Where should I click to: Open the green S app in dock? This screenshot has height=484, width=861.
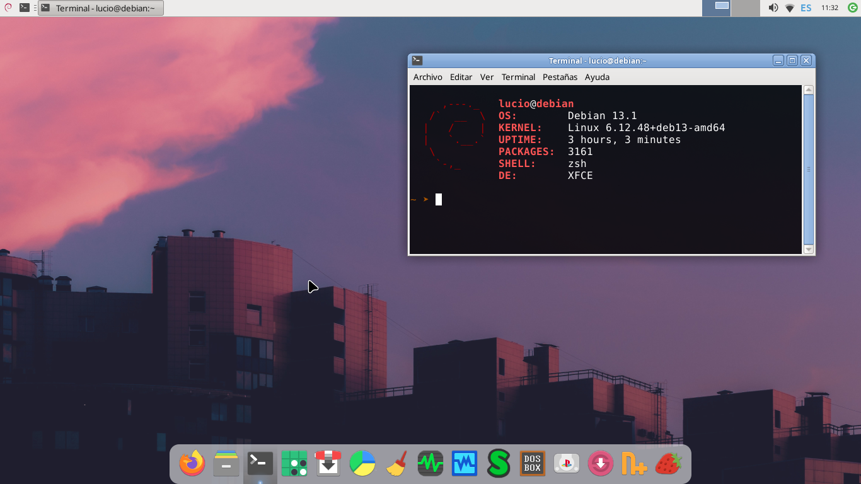coord(499,464)
